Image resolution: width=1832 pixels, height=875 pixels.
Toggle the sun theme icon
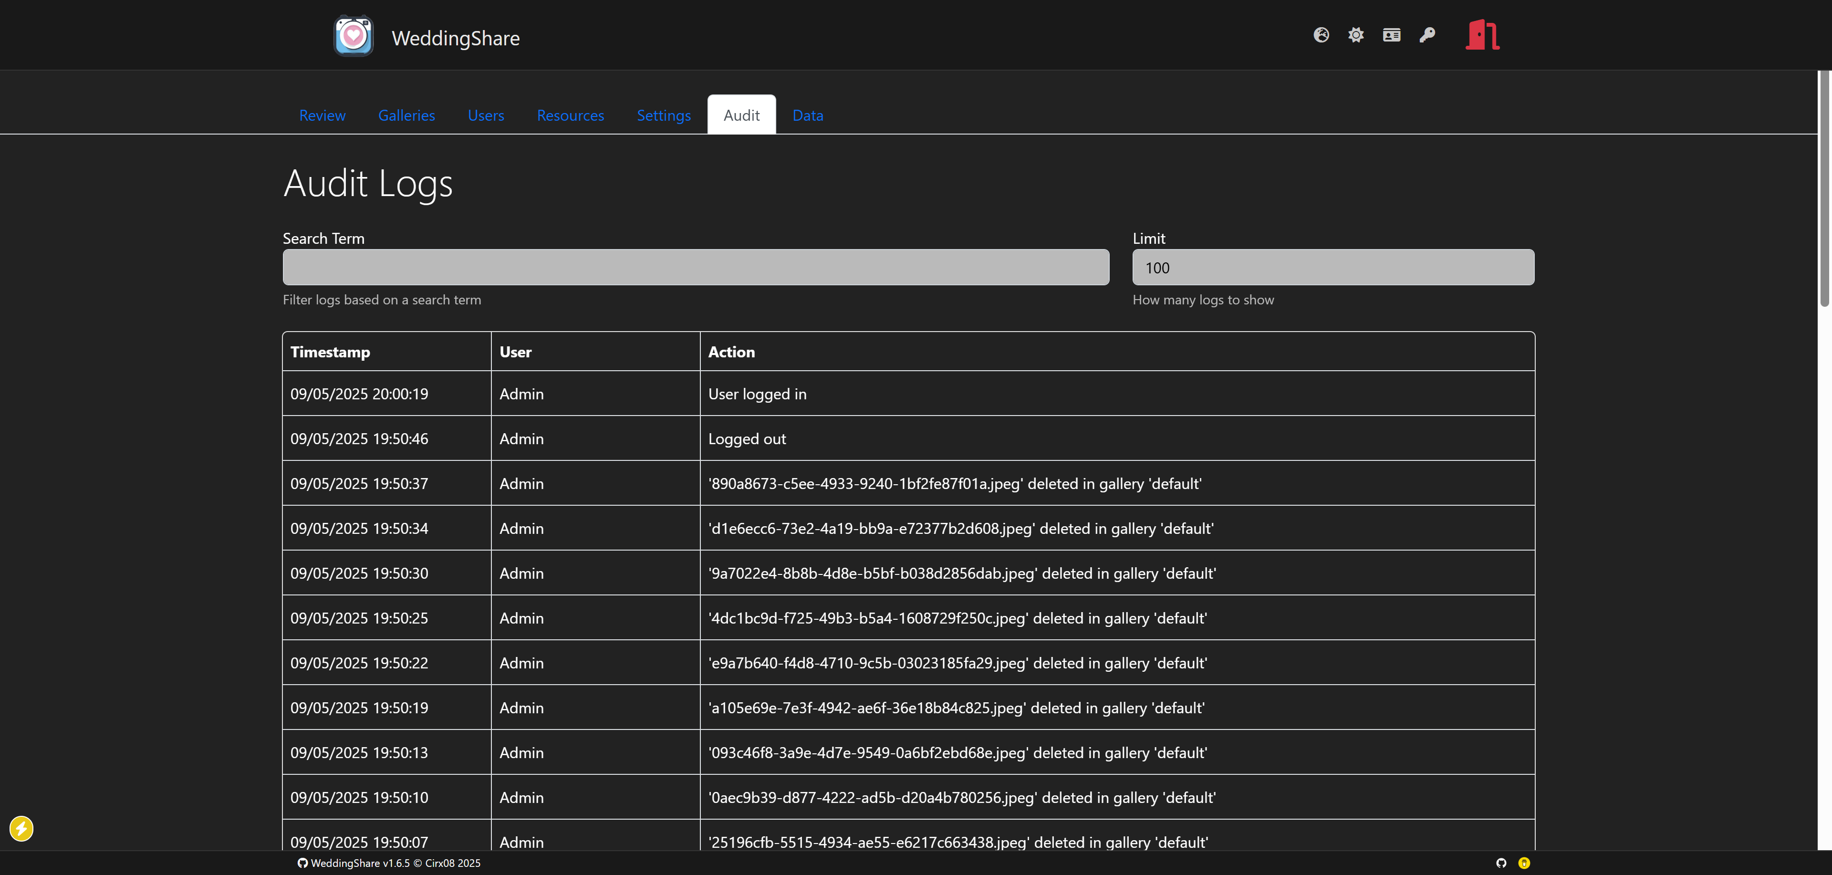click(x=1355, y=35)
